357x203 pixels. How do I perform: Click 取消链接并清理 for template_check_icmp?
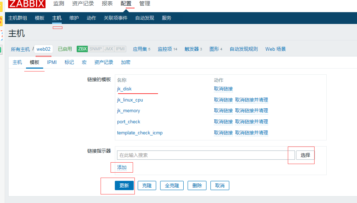(x=251, y=133)
